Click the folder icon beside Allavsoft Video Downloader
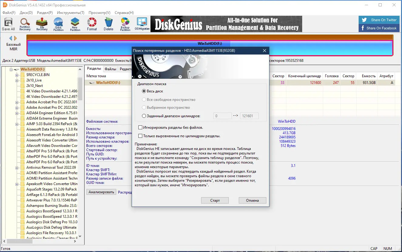Viewport: 402px width, 252px height. click(22, 146)
